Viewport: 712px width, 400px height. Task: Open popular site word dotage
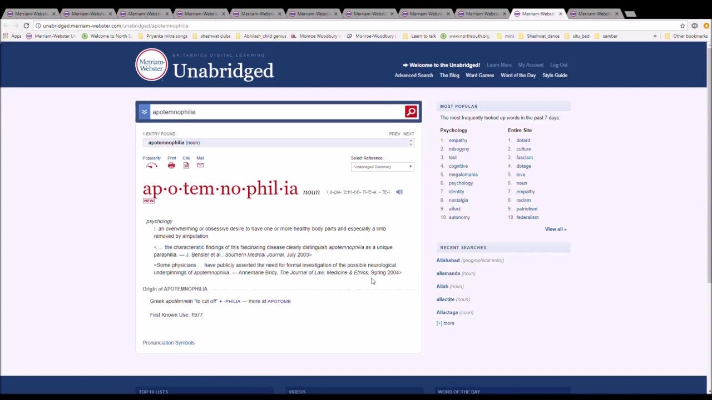pos(523,166)
